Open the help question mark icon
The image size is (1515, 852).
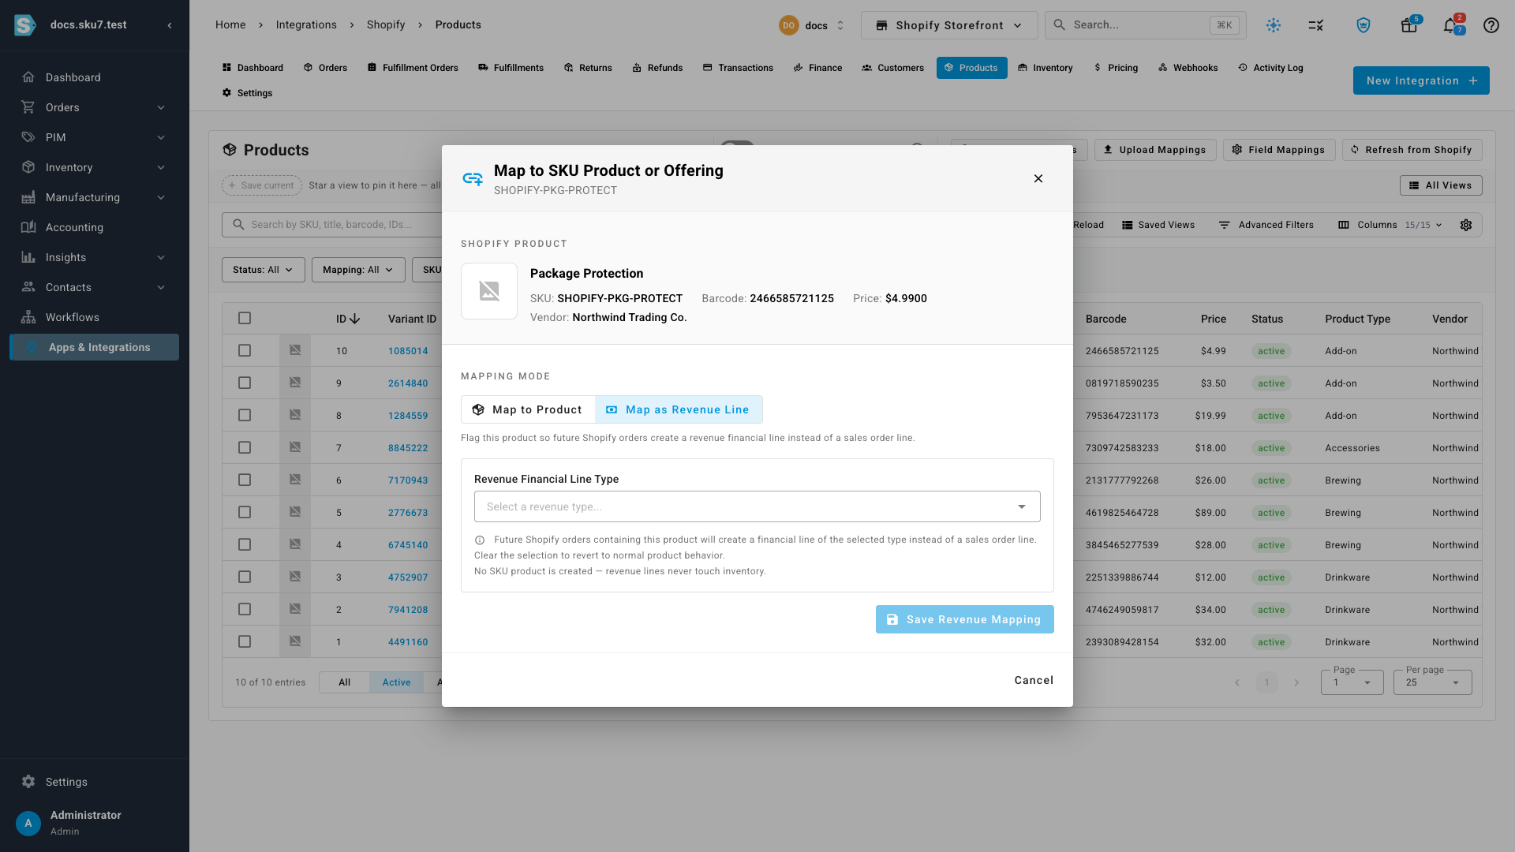1491,25
